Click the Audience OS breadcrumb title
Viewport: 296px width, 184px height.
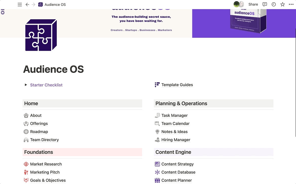[x=55, y=5]
